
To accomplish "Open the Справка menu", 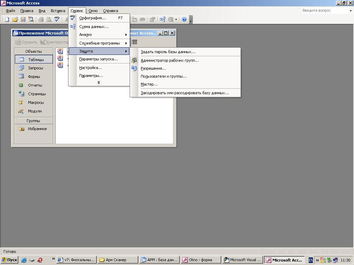I will (x=111, y=11).
